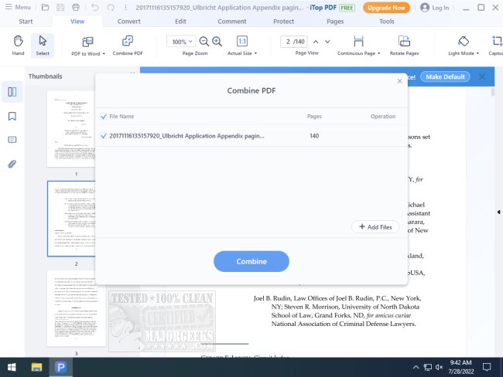Switch to the Start tab
The height and width of the screenshot is (377, 503).
pos(26,22)
